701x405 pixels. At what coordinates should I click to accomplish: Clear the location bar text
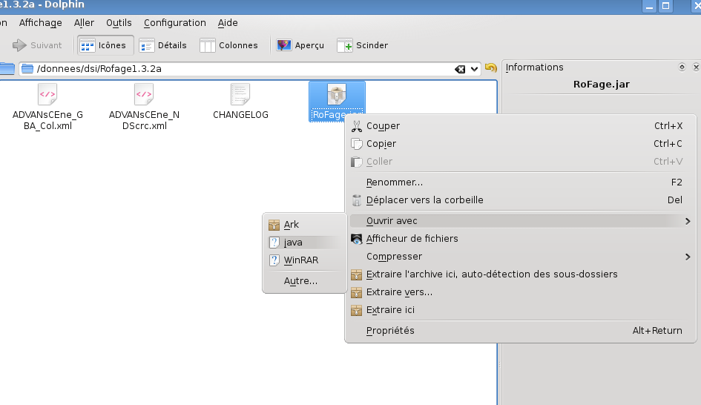[x=460, y=69]
